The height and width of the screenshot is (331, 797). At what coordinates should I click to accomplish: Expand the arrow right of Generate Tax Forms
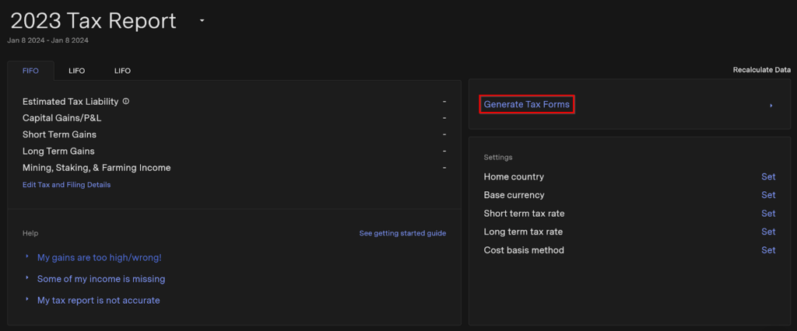click(x=771, y=106)
